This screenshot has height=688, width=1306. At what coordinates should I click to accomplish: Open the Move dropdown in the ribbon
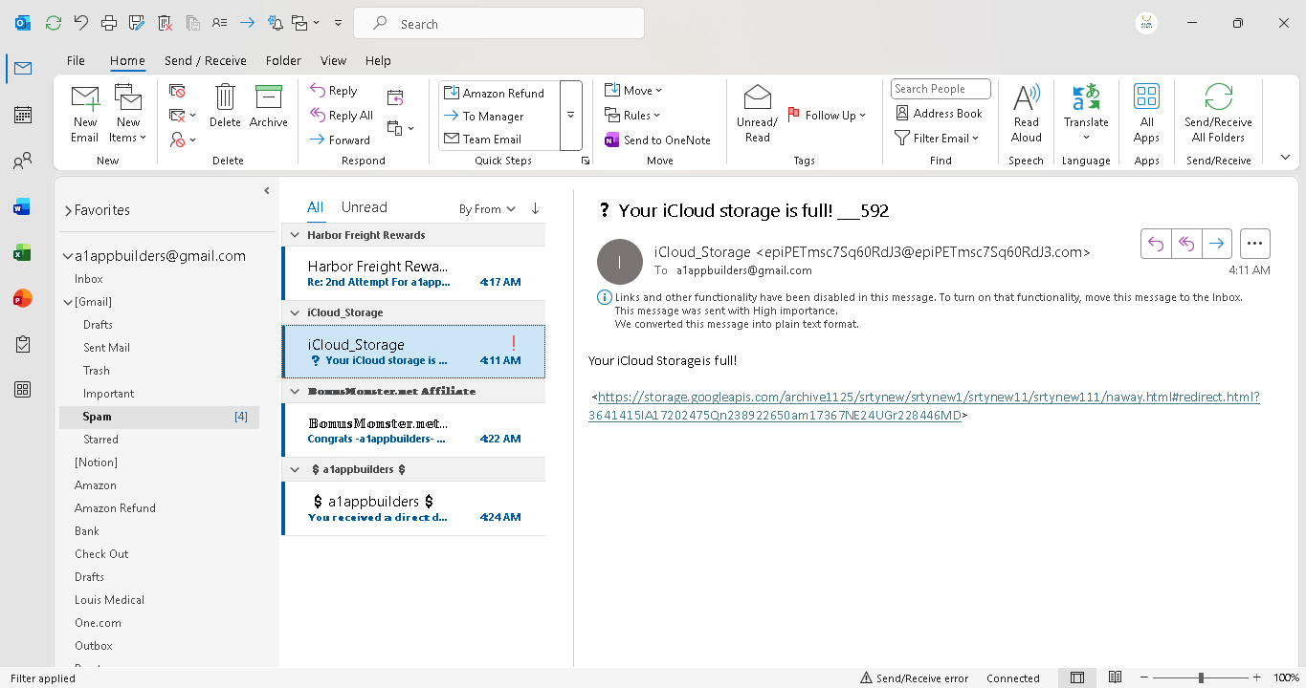633,90
